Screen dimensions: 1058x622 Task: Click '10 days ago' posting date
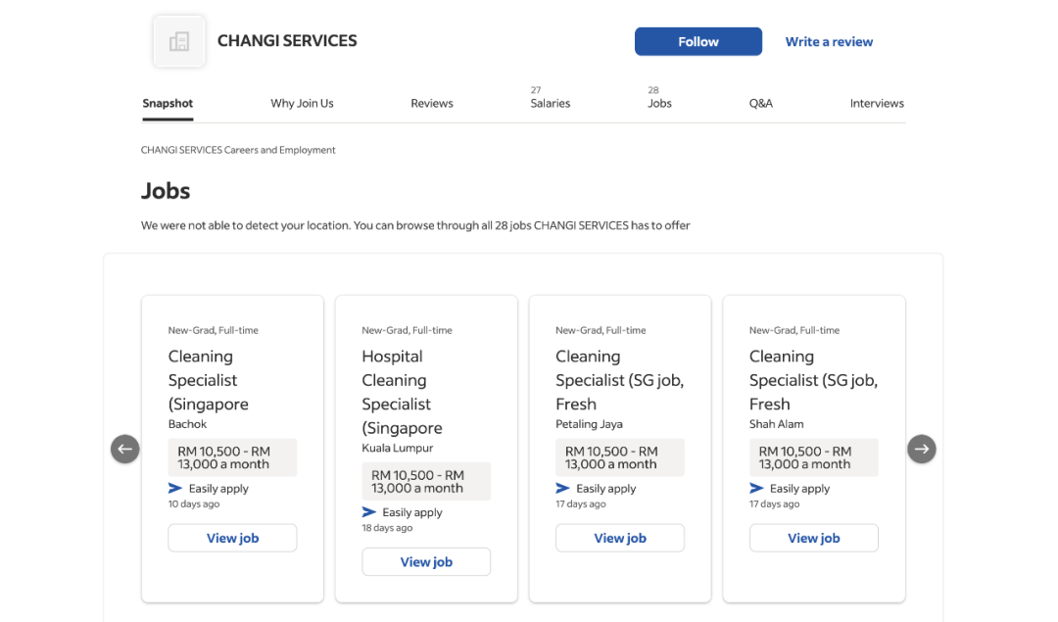(x=194, y=503)
